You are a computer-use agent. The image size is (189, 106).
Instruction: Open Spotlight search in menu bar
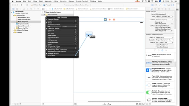(x=172, y=1)
